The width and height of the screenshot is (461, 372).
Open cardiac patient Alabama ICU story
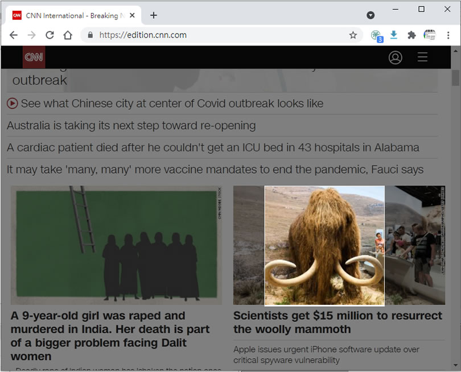[213, 147]
